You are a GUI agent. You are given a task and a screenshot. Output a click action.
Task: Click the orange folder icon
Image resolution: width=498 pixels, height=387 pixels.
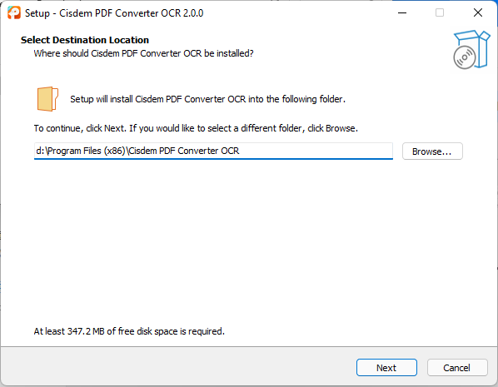click(x=47, y=99)
